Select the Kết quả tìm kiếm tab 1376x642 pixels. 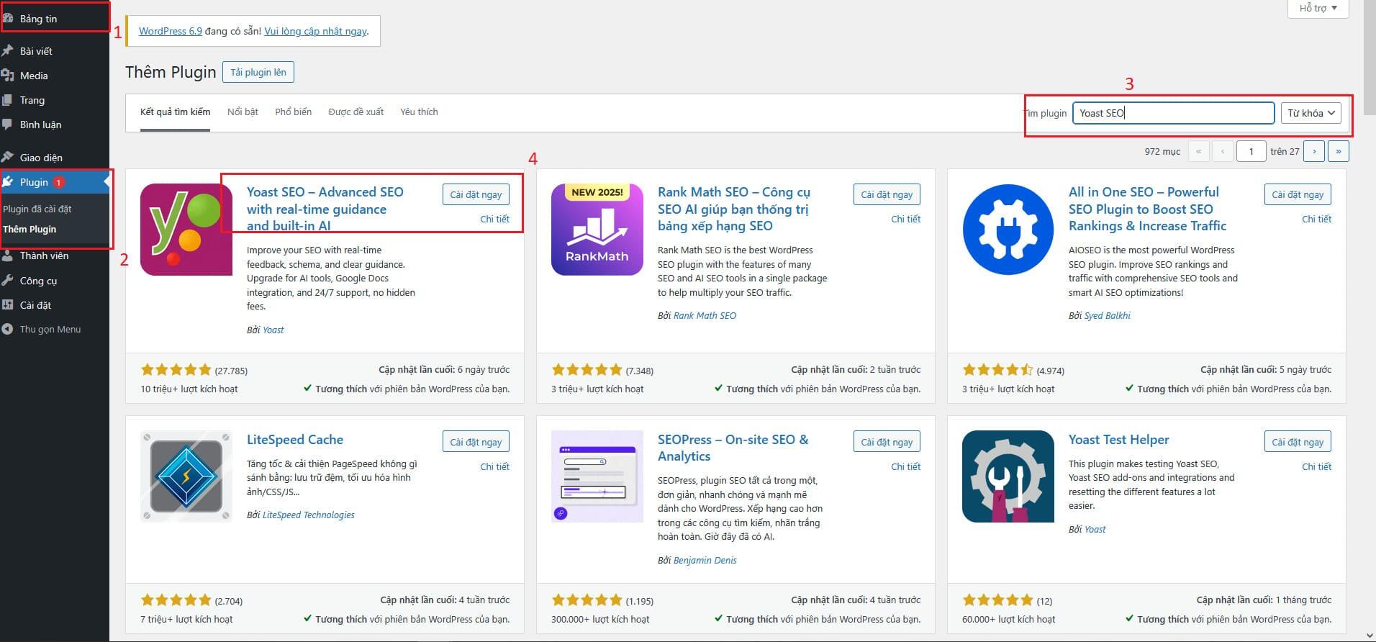click(175, 112)
